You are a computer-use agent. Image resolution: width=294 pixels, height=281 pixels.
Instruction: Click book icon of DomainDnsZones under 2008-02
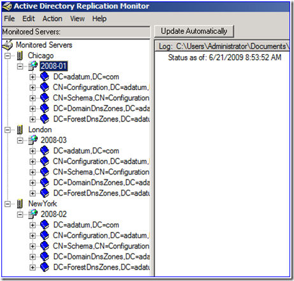pyautogui.click(x=45, y=257)
